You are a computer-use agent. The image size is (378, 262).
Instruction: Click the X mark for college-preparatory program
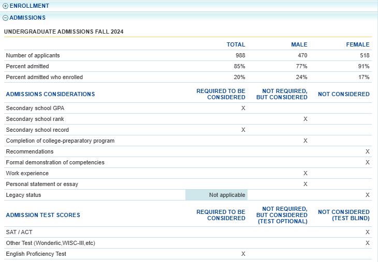[306, 141]
